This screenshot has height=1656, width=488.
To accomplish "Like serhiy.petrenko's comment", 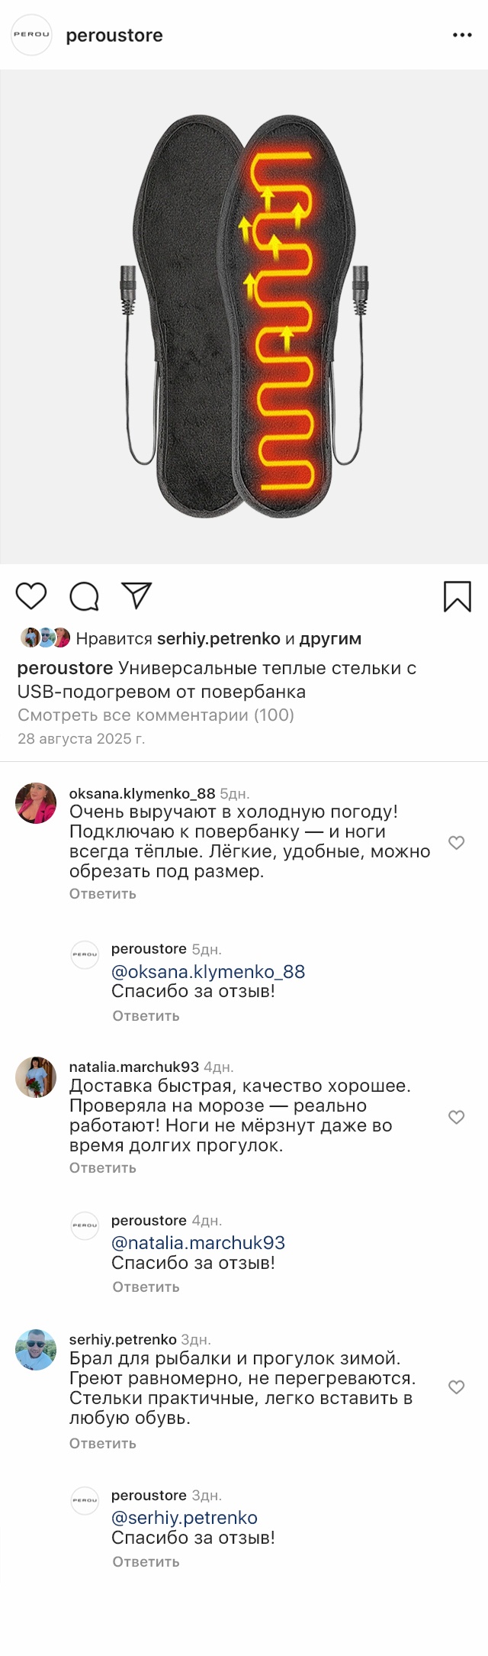I will click(x=457, y=1387).
